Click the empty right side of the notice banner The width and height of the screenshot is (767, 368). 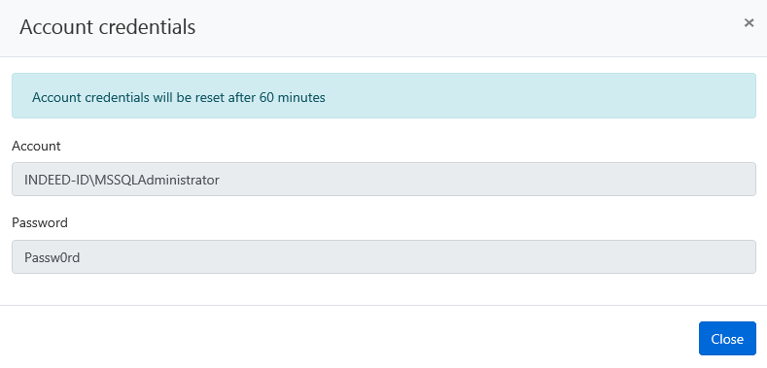(x=539, y=96)
